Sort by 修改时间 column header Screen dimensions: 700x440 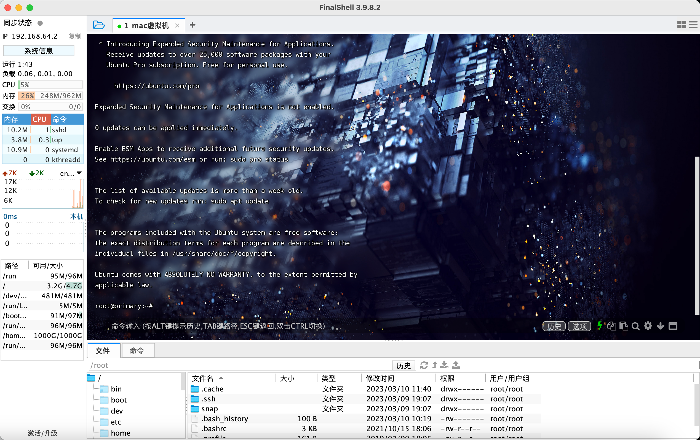(x=398, y=378)
